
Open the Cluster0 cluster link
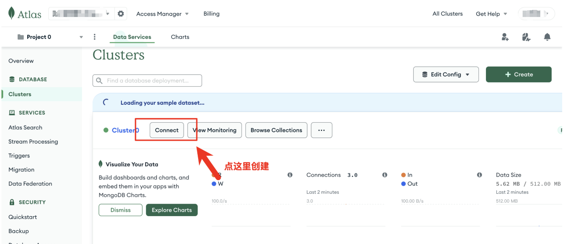pyautogui.click(x=125, y=130)
